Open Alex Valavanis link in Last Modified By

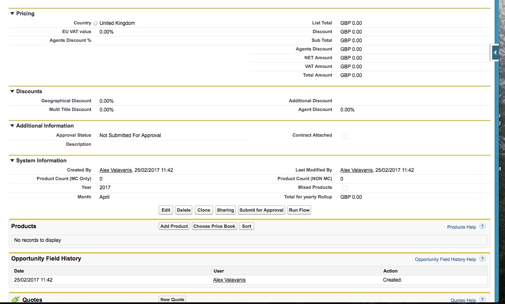356,170
